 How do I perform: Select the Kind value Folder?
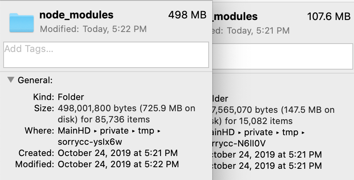click(x=71, y=97)
